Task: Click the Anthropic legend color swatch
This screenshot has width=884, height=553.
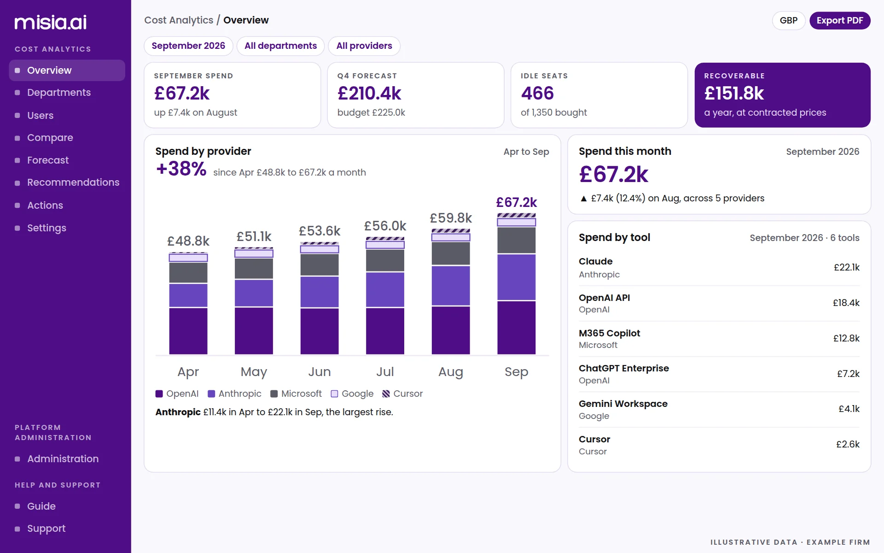Action: [x=211, y=394]
